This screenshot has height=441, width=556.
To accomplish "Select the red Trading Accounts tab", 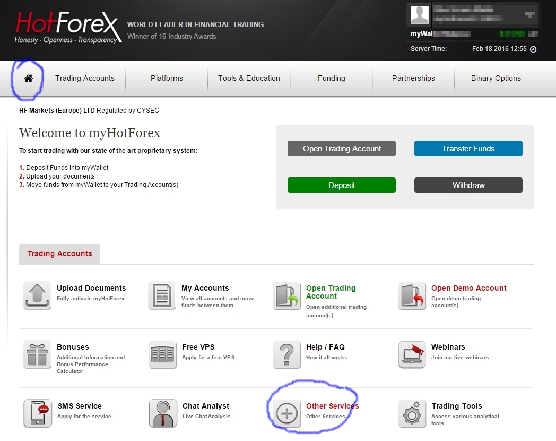I will (x=59, y=253).
